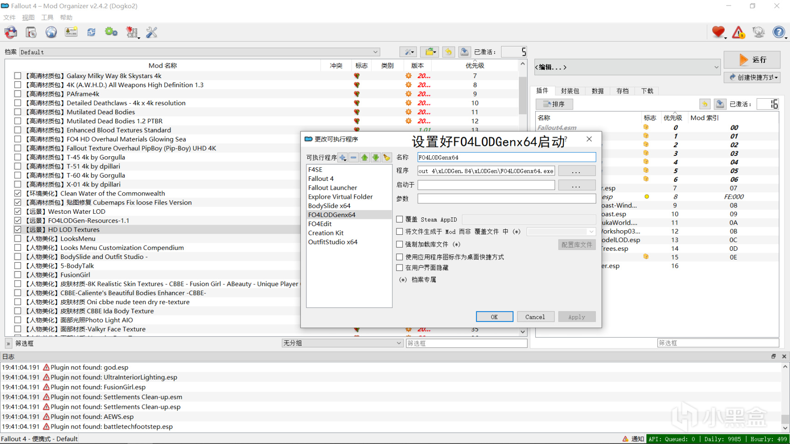Create plugin list backup icon in plugins pane
The image size is (790, 444).
pos(720,104)
